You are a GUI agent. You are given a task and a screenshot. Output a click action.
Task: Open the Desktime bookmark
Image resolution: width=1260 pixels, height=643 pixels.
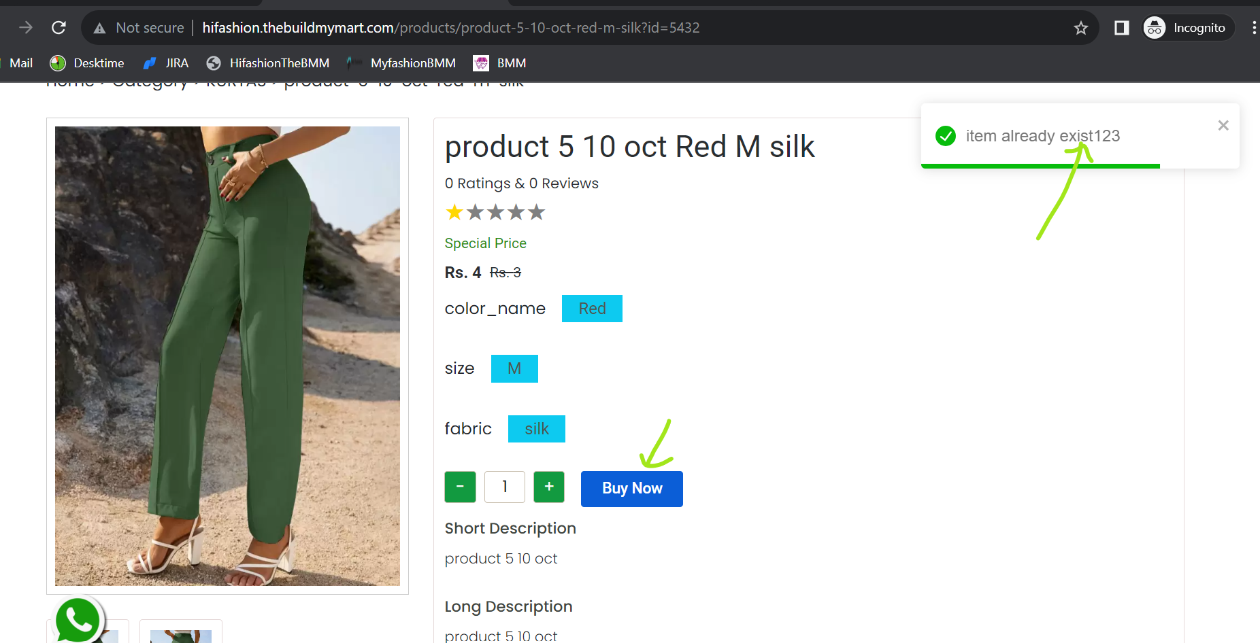pyautogui.click(x=87, y=63)
